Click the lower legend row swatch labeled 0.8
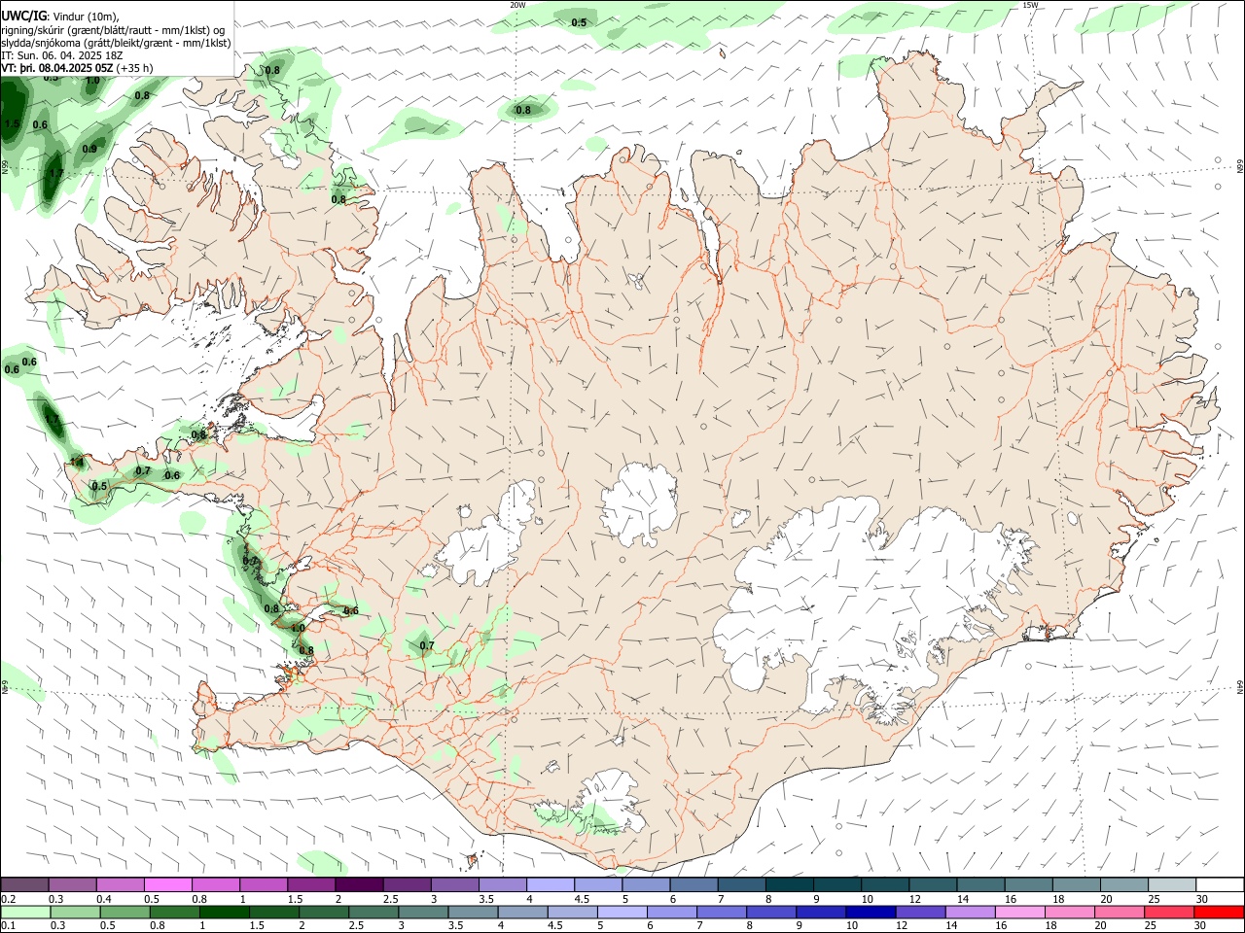 coord(174,912)
